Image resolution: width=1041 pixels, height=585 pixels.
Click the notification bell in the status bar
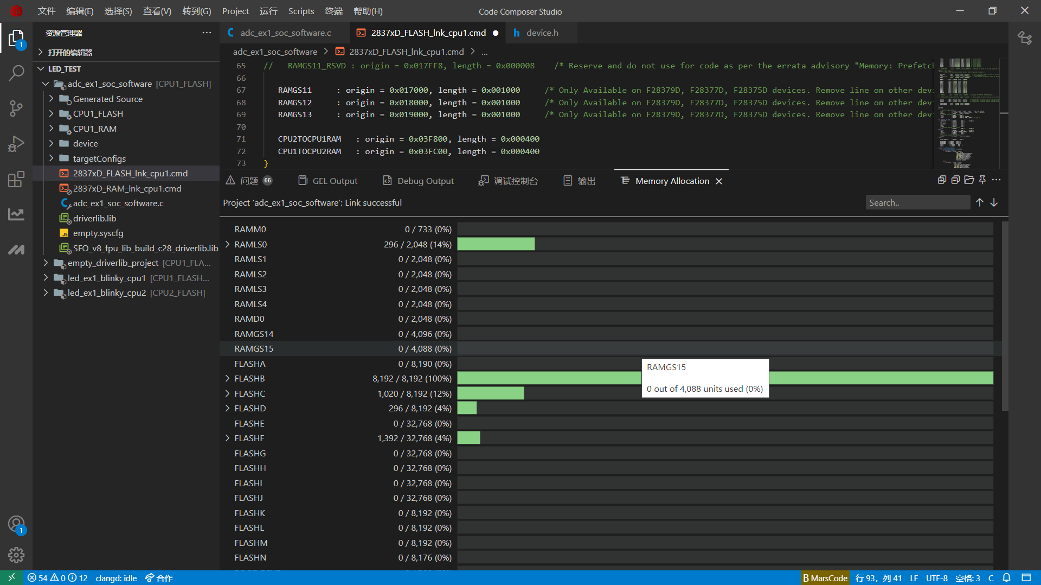[1007, 578]
